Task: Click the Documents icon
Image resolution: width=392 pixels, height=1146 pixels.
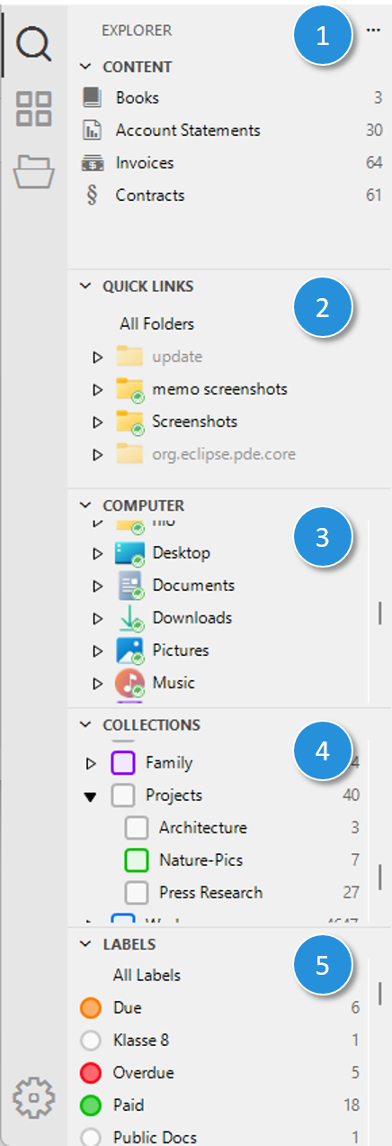Action: tap(130, 586)
